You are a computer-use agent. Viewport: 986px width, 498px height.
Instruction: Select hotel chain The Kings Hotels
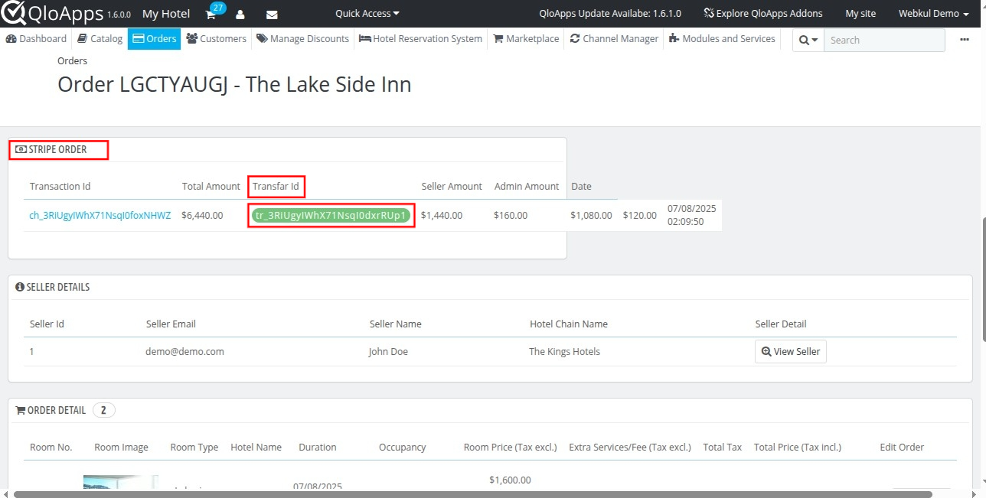(565, 352)
